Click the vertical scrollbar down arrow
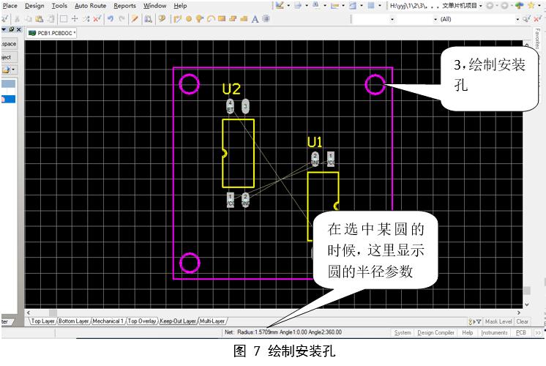Screen dimensions: 546x366 click(527, 305)
